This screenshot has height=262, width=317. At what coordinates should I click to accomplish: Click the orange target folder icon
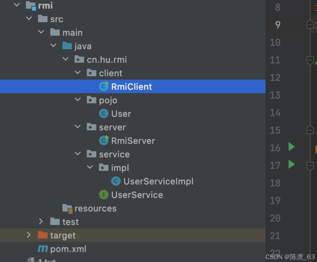pos(42,235)
